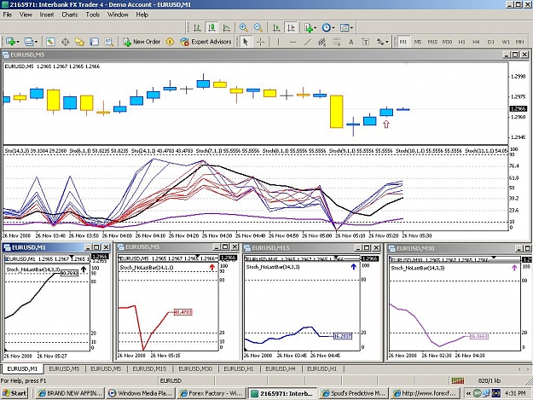
Task: Click the connection status bars icon
Action: (458, 380)
